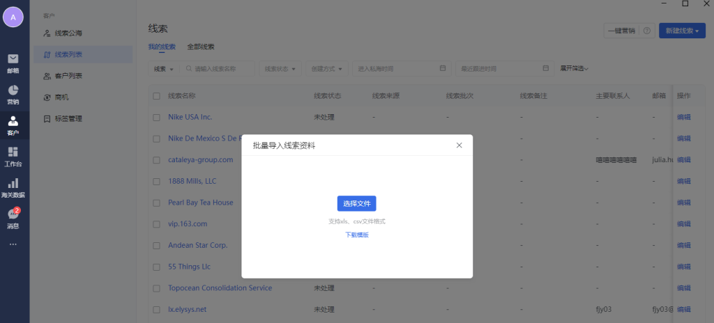Expand filters with 展开筛选
The image size is (714, 323).
pyautogui.click(x=575, y=69)
